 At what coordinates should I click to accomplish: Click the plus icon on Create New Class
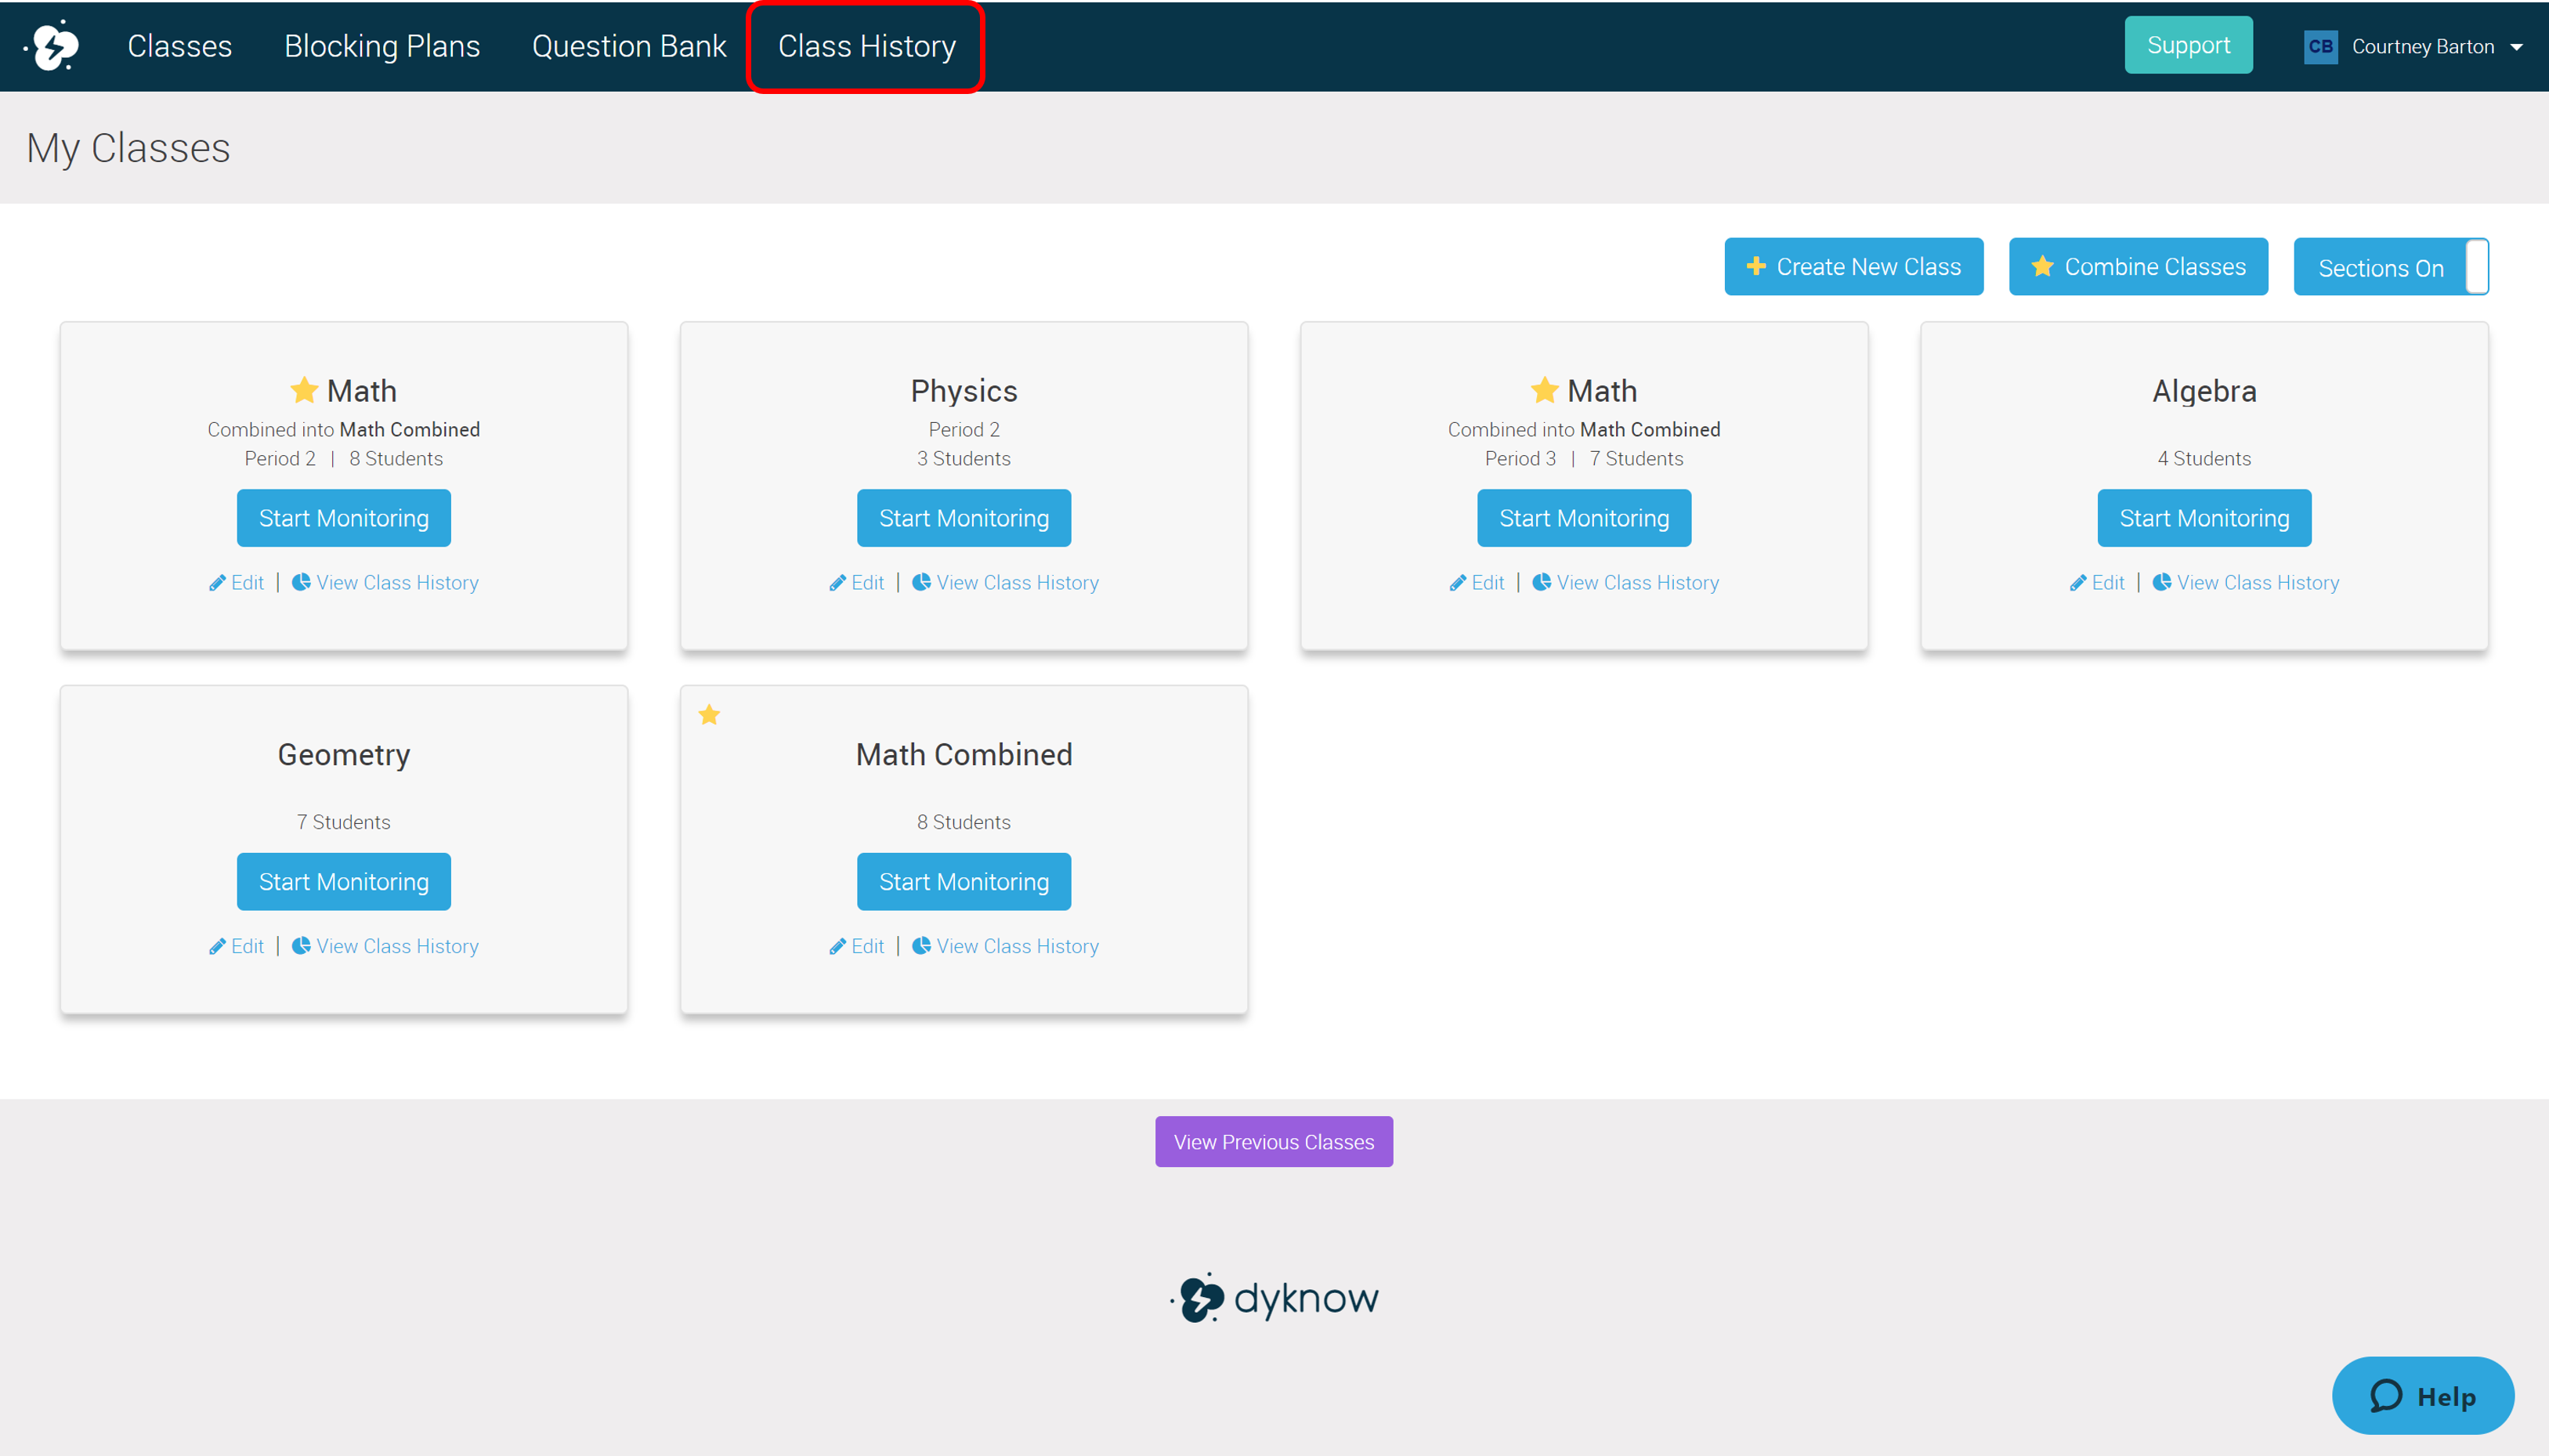(1755, 266)
